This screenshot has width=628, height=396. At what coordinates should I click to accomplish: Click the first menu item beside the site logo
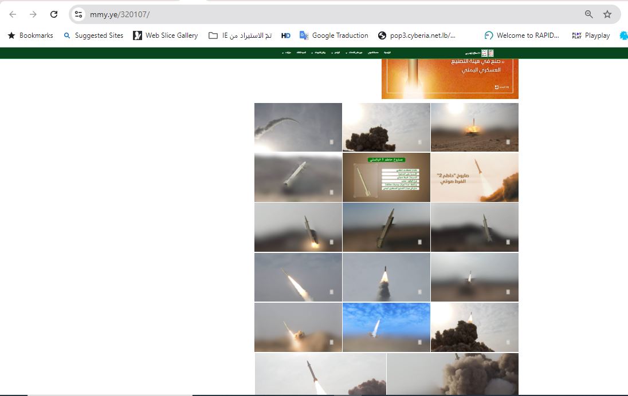point(388,53)
